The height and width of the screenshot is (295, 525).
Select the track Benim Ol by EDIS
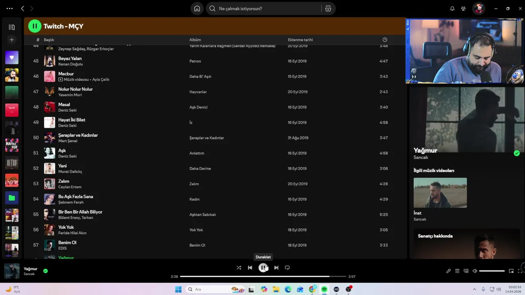[67, 243]
